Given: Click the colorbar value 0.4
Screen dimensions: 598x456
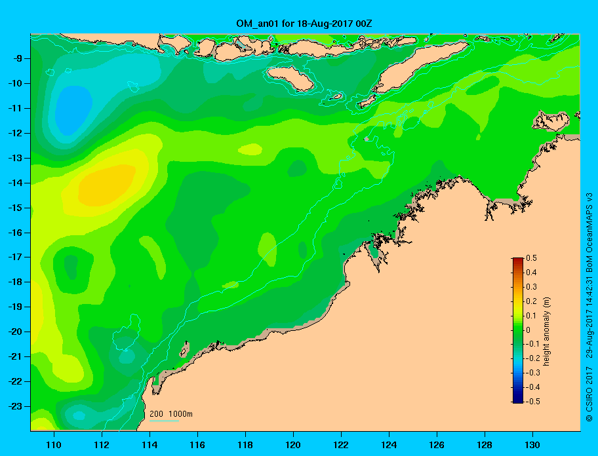Looking at the screenshot, I should [x=532, y=273].
